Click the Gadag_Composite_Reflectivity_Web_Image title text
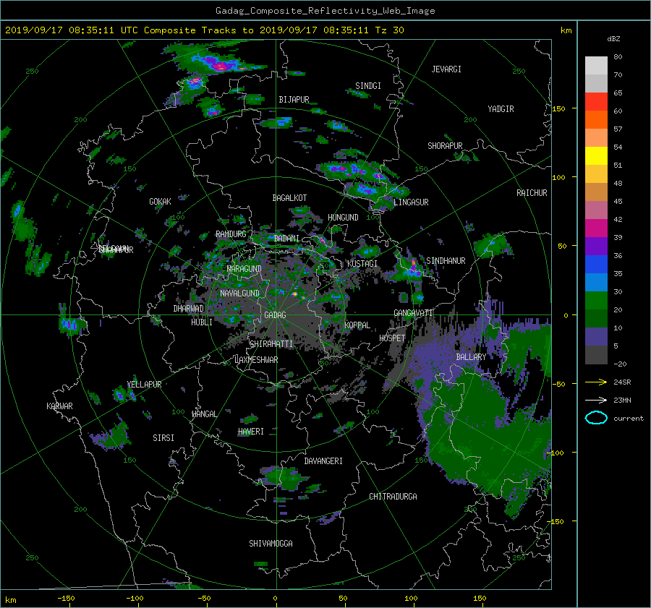This screenshot has width=651, height=608. click(x=325, y=11)
